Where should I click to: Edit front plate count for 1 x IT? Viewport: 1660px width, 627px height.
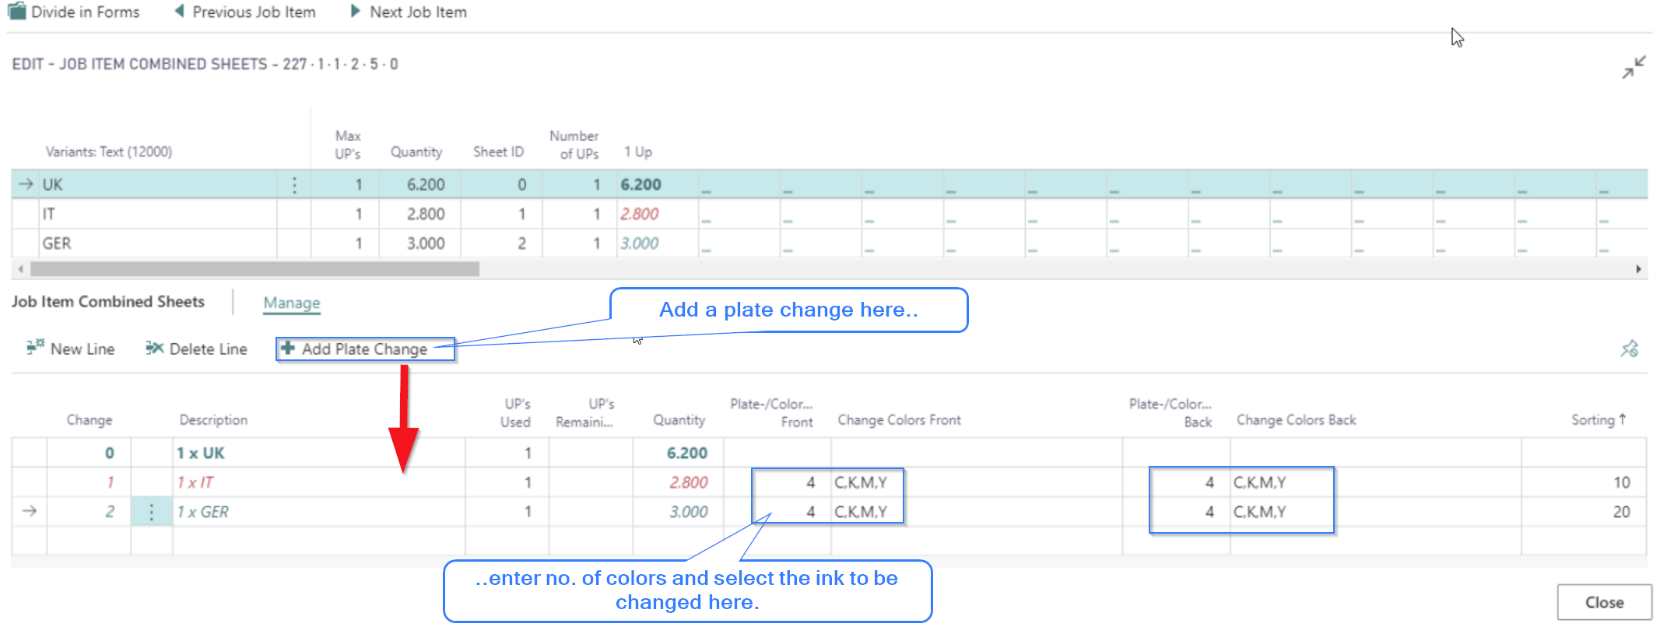tap(778, 482)
